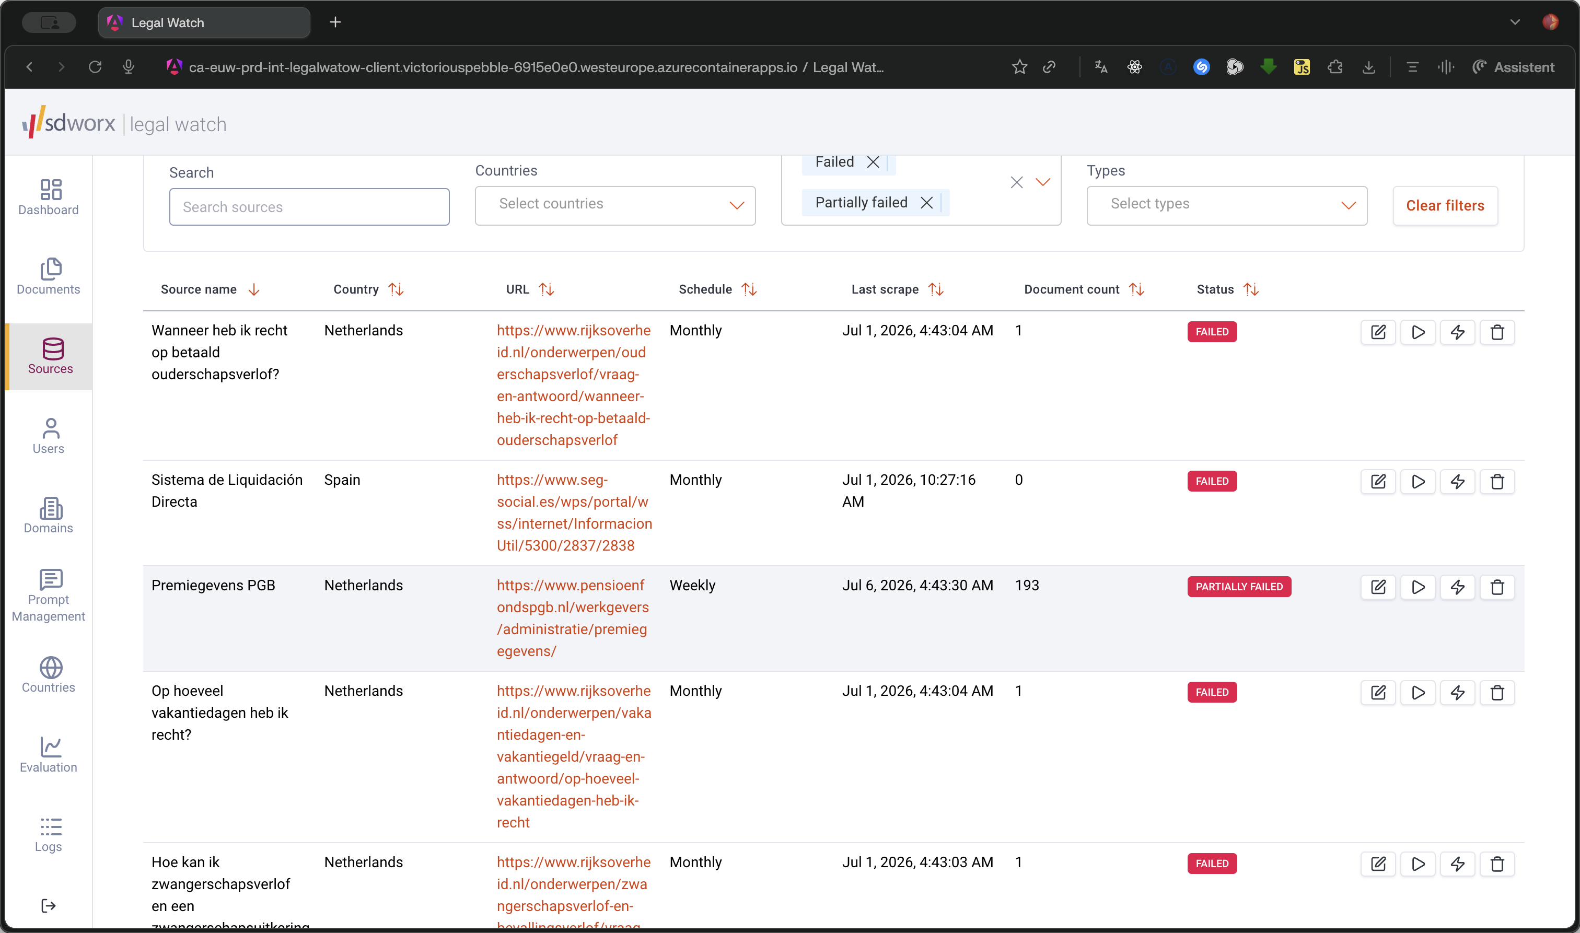Clear all selected status filter values

[x=1017, y=182]
